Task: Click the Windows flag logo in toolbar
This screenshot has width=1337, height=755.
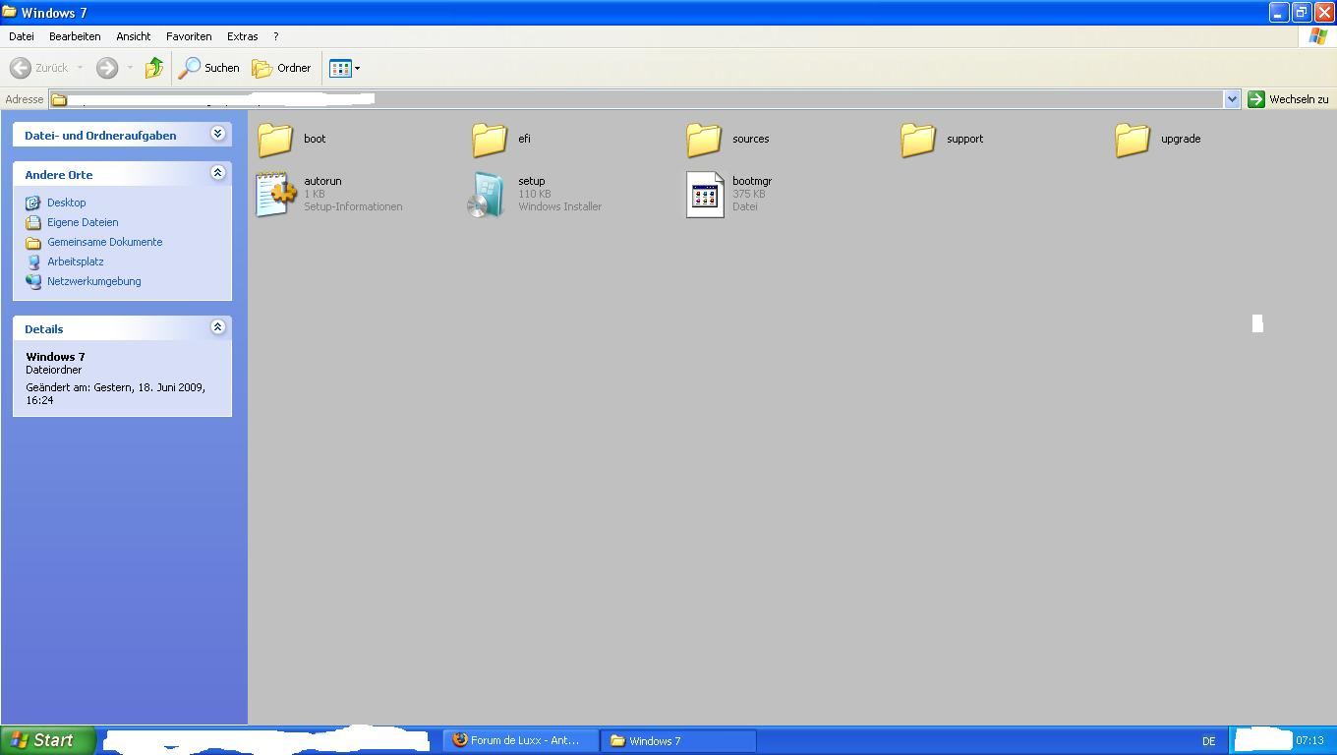Action: 1318,36
